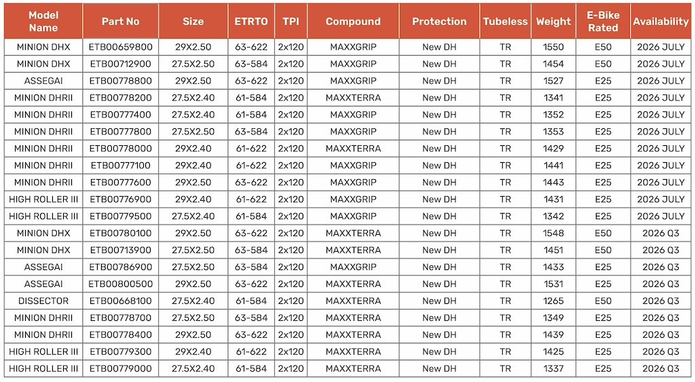This screenshot has height=382, width=695.
Task: Select the Protection column header
Action: 439,21
